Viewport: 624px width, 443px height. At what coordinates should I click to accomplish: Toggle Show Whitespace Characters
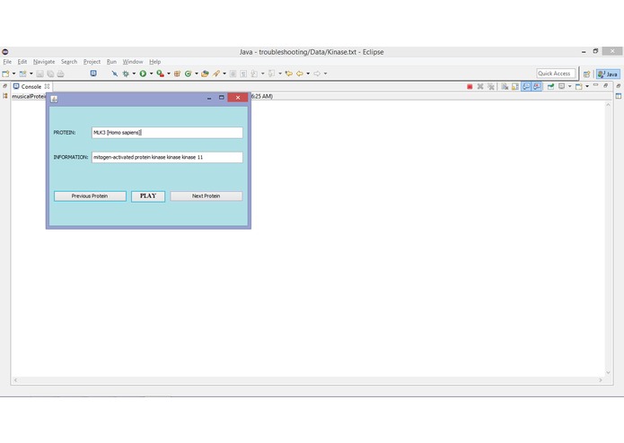243,74
